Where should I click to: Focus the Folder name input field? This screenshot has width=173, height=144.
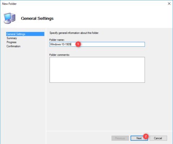[x=97, y=44]
